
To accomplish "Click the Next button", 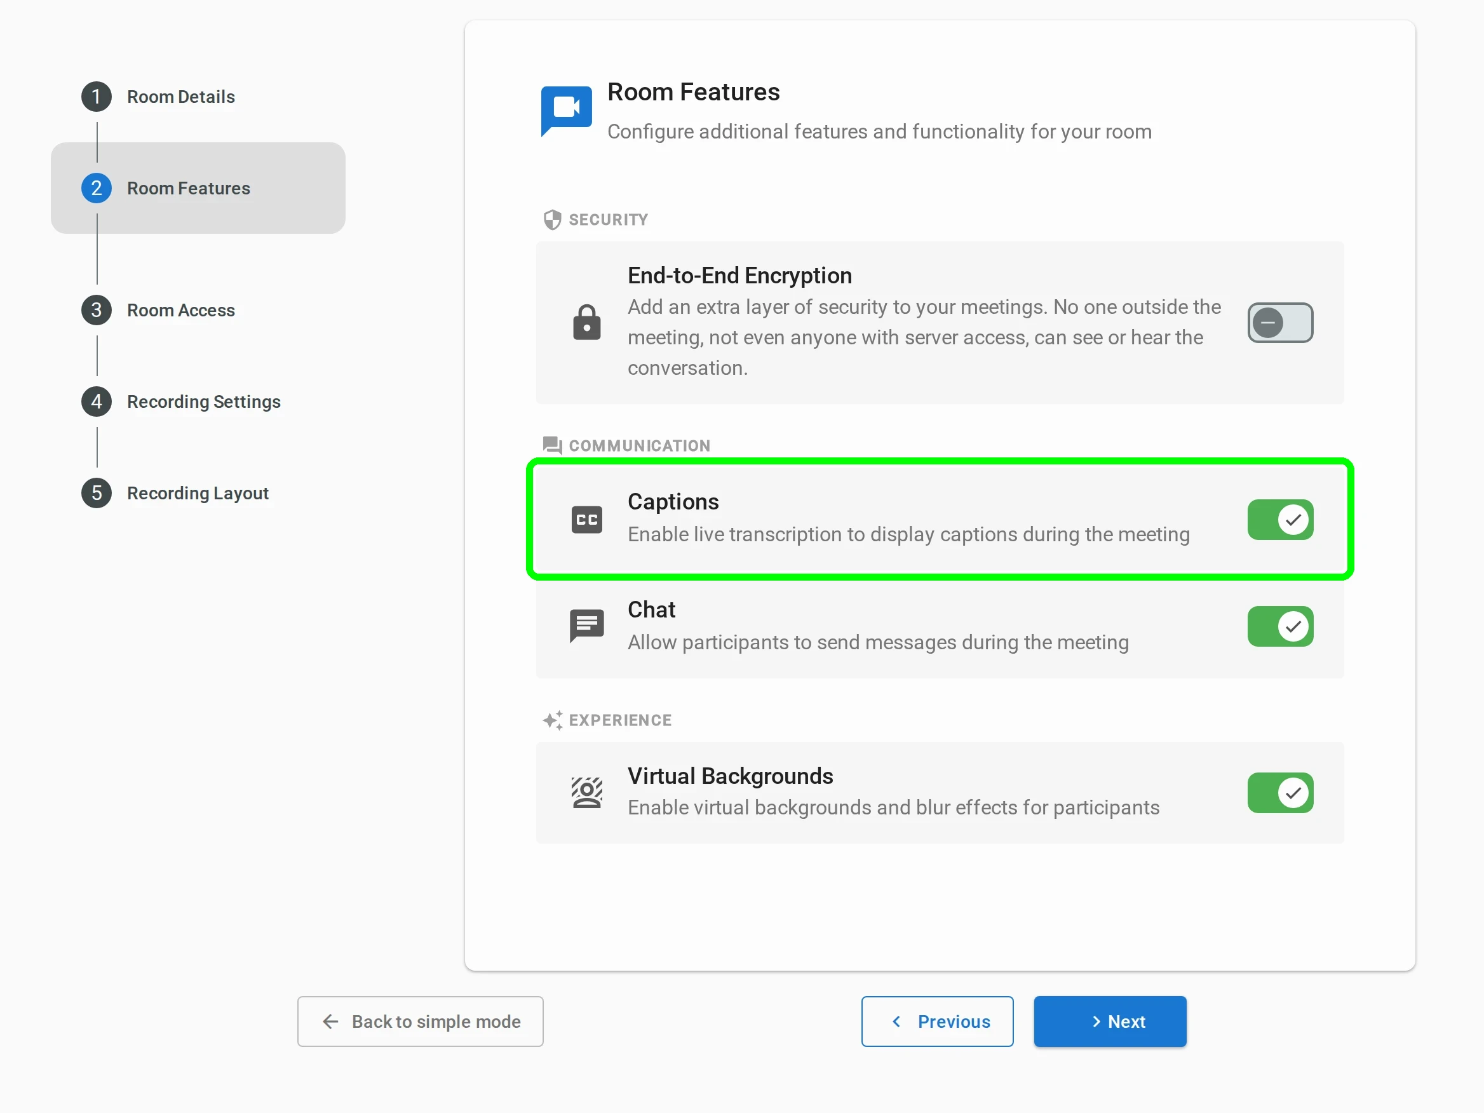I will (1110, 1021).
